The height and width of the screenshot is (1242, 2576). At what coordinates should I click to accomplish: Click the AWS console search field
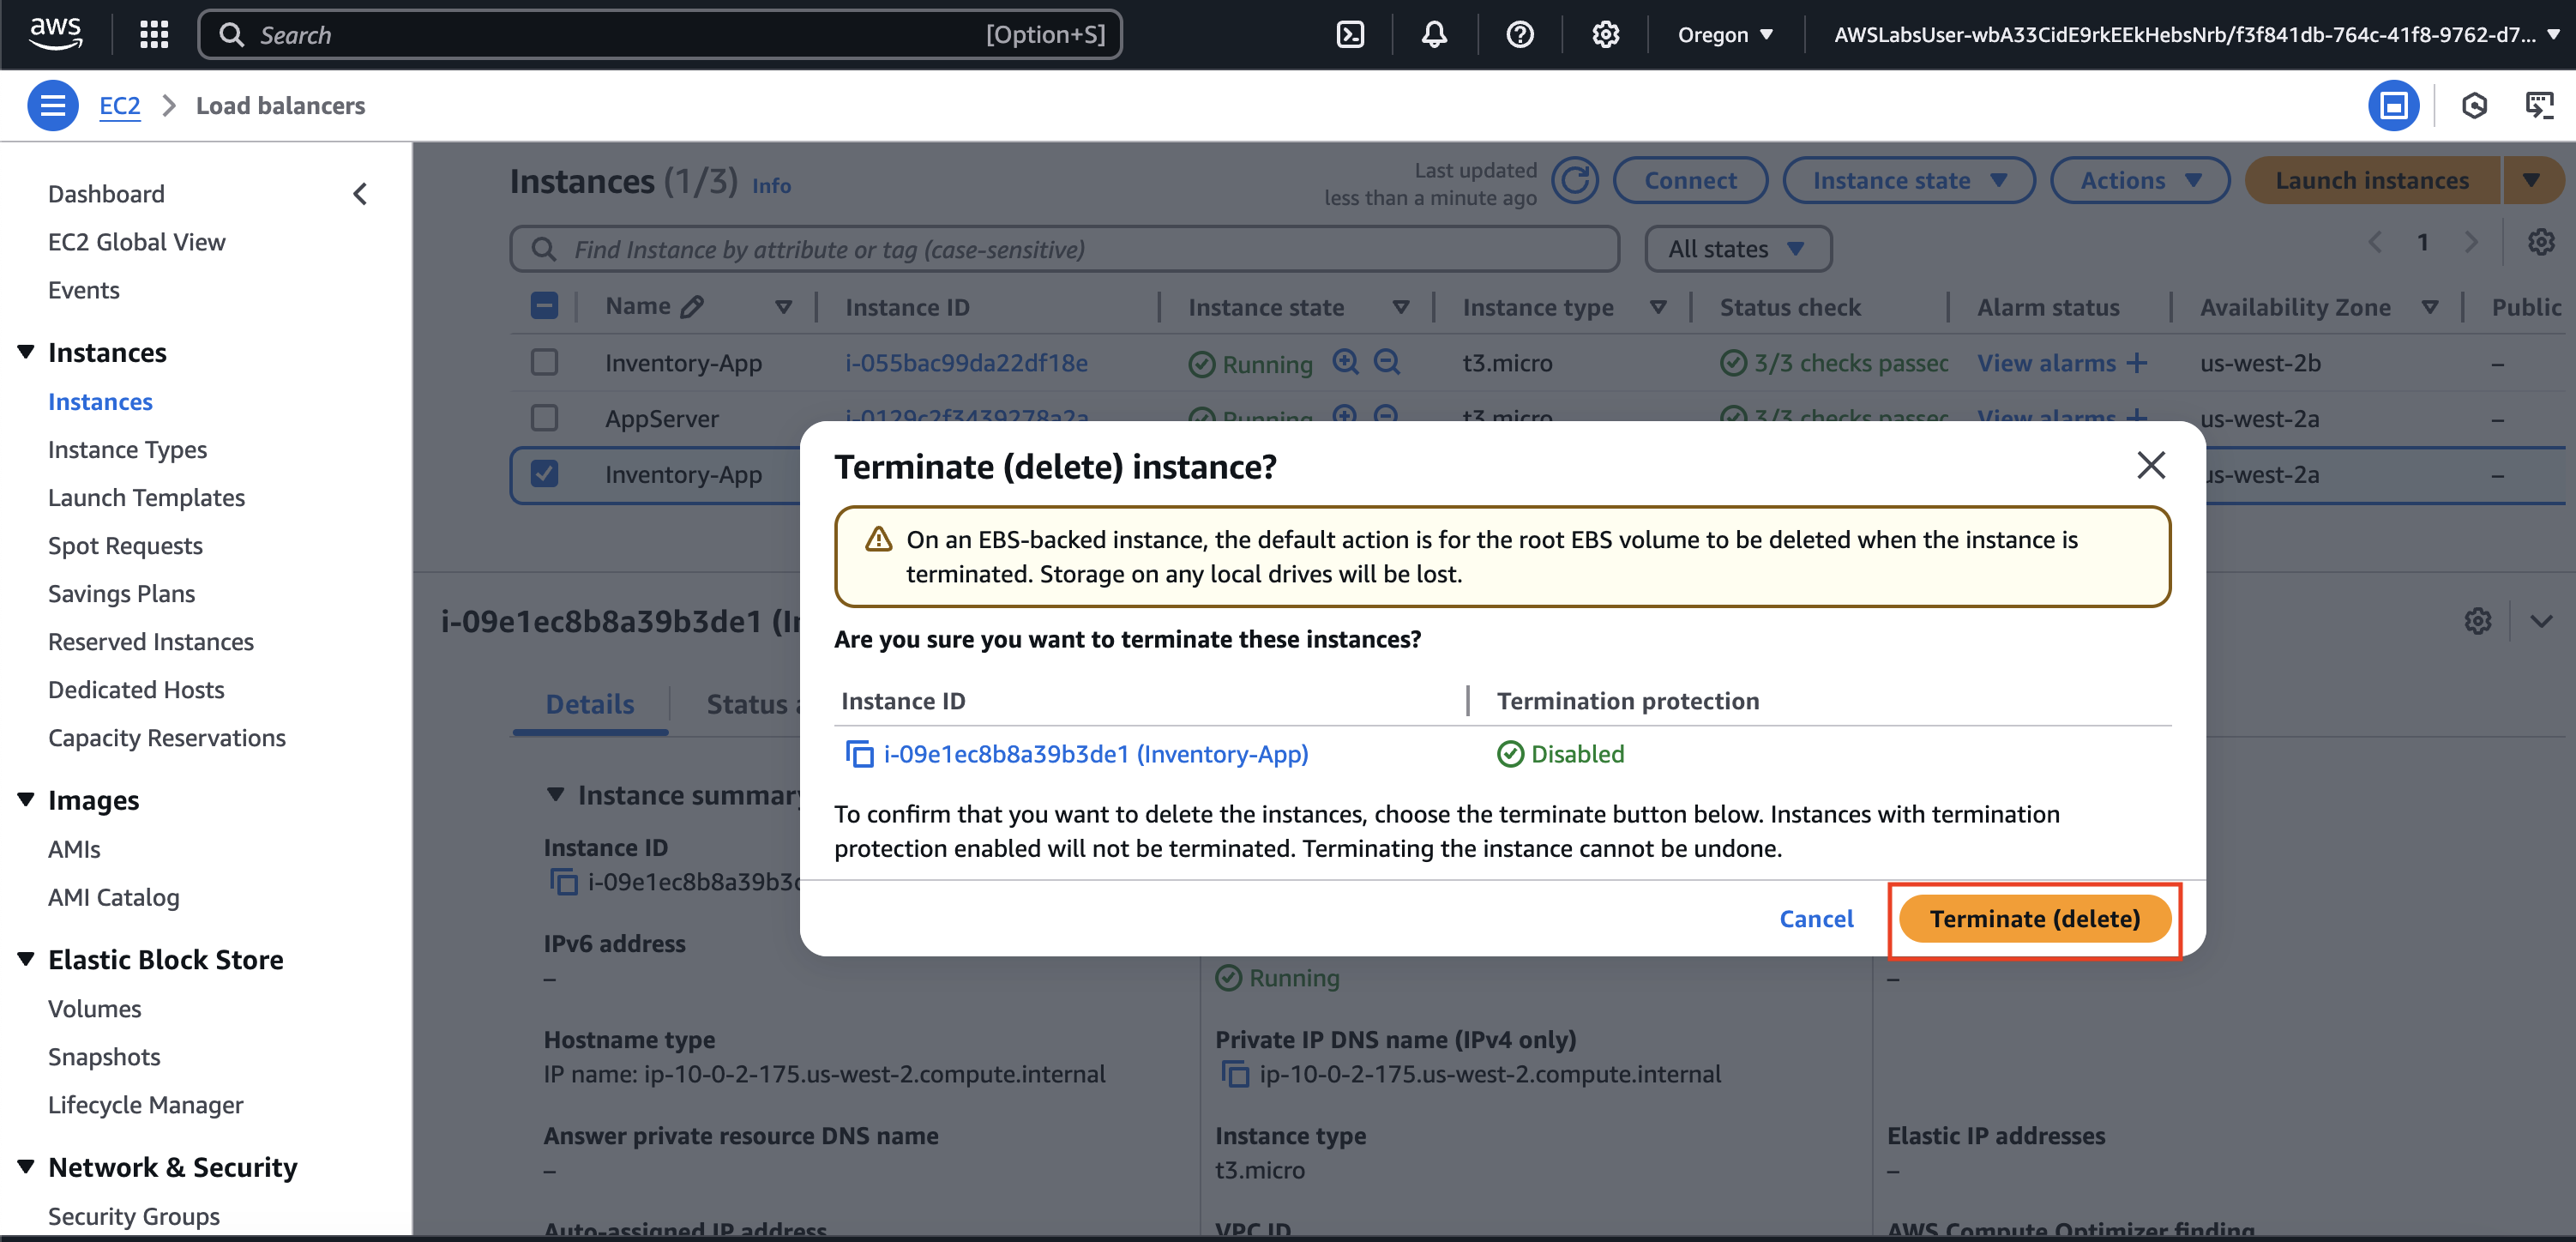660,35
